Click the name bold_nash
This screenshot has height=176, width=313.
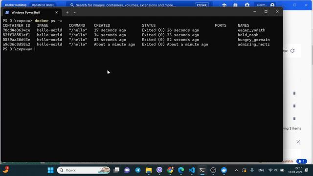248,35
